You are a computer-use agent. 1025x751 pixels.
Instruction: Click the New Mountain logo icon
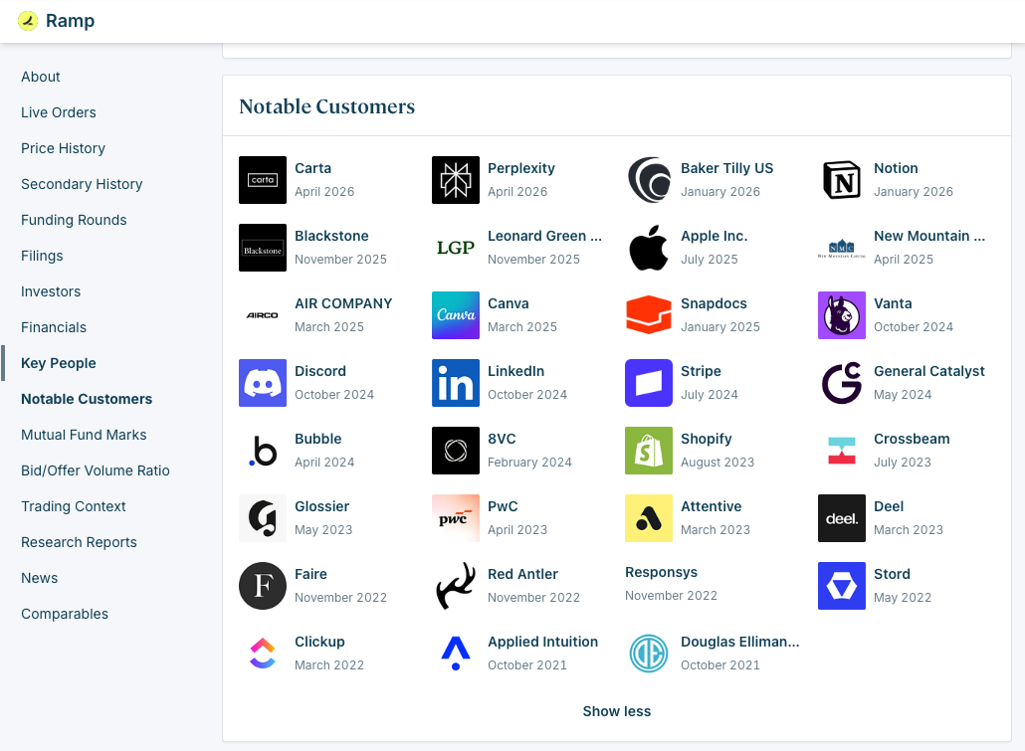(842, 248)
